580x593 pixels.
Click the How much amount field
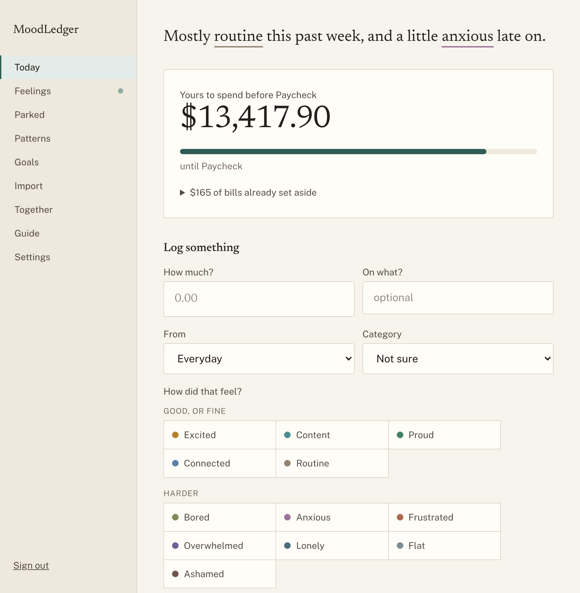[259, 299]
